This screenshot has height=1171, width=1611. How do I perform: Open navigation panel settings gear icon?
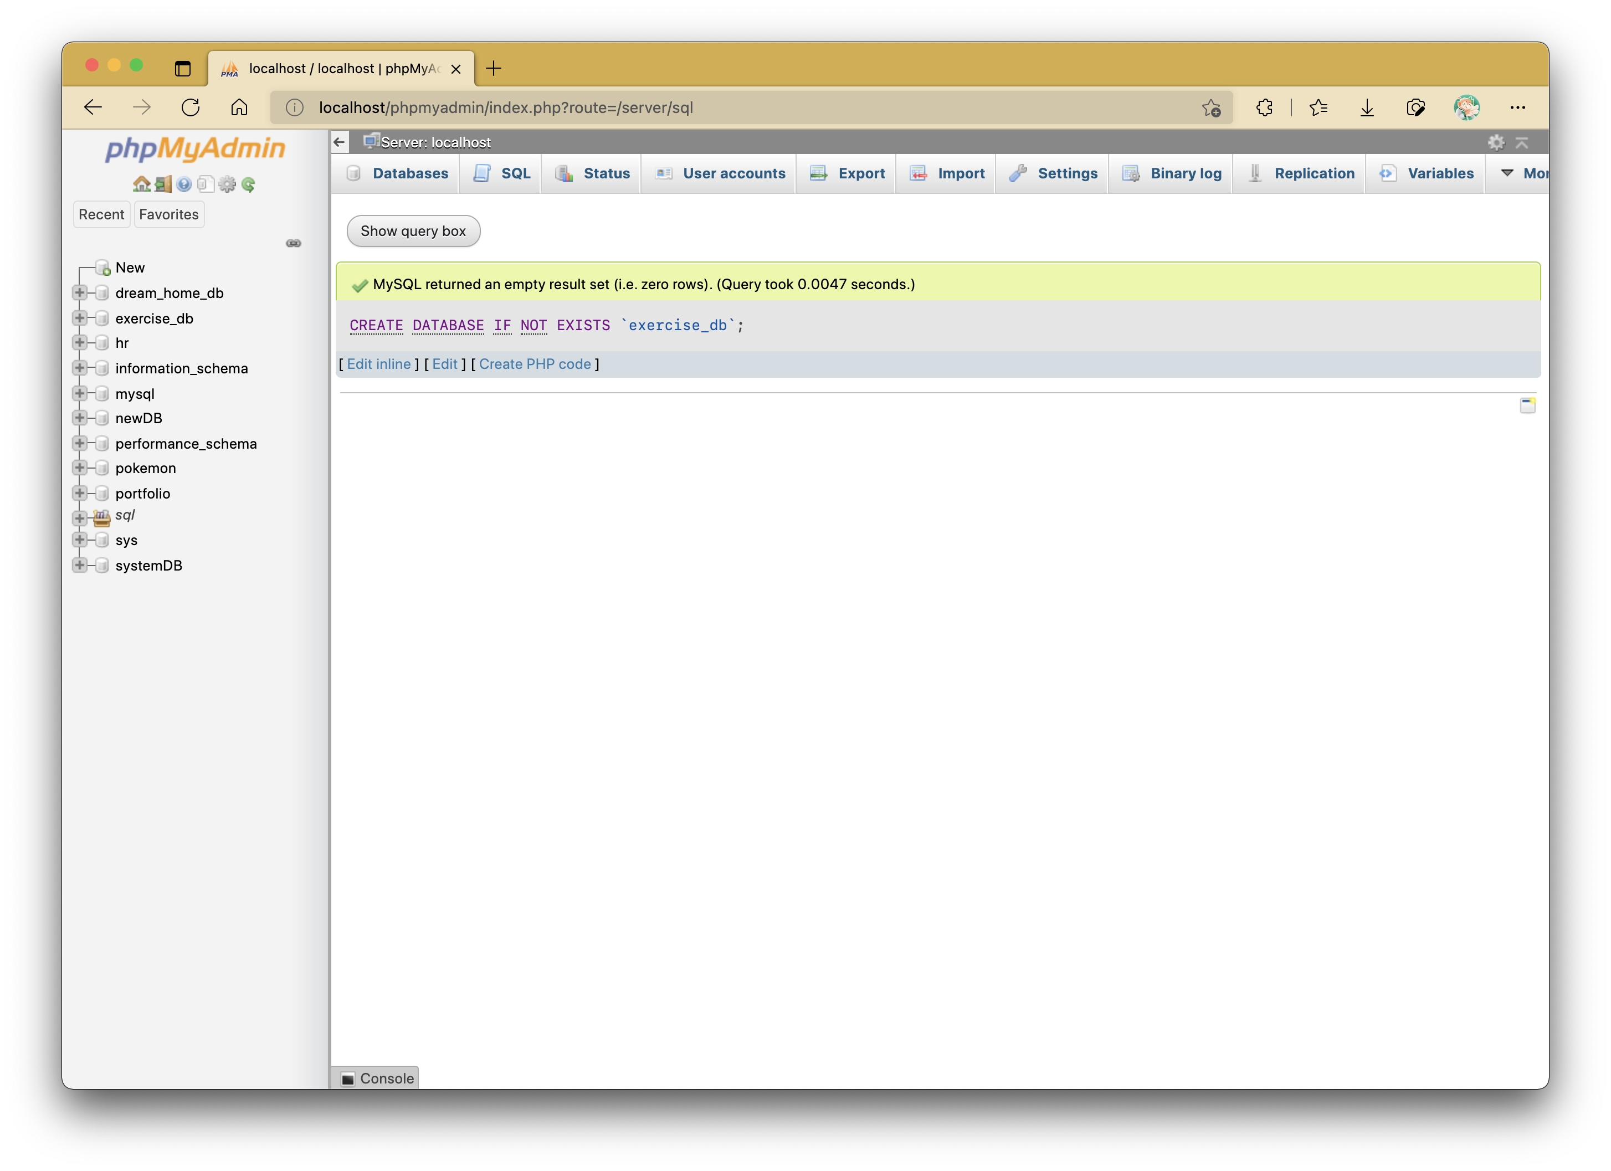pyautogui.click(x=227, y=184)
